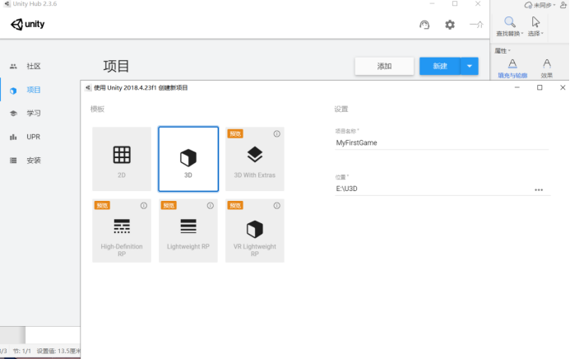Click the 查找替换 find and replace tool
This screenshot has width=570, height=359.
pyautogui.click(x=510, y=26)
